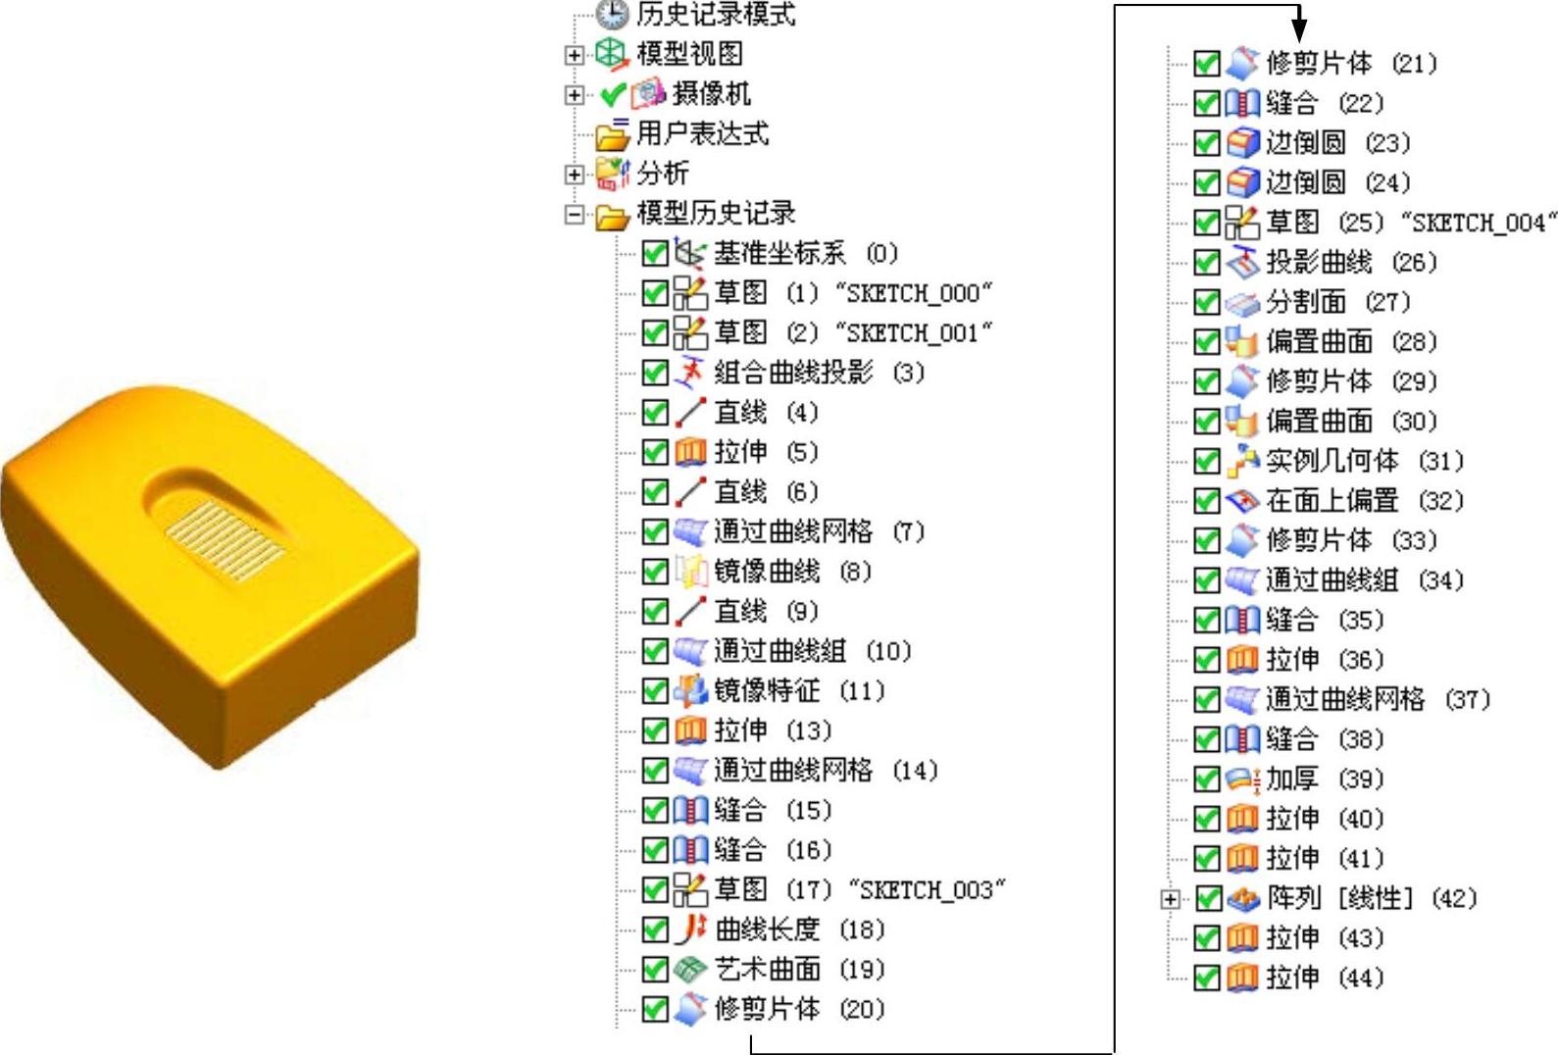
Task: Collapse the 模型历史记录 node
Action: (x=575, y=214)
